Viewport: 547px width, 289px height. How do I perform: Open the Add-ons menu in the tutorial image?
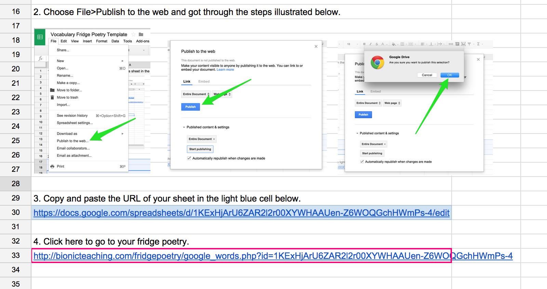[143, 41]
